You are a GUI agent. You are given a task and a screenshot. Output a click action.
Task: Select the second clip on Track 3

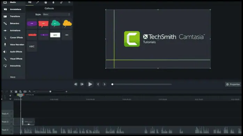(29, 122)
